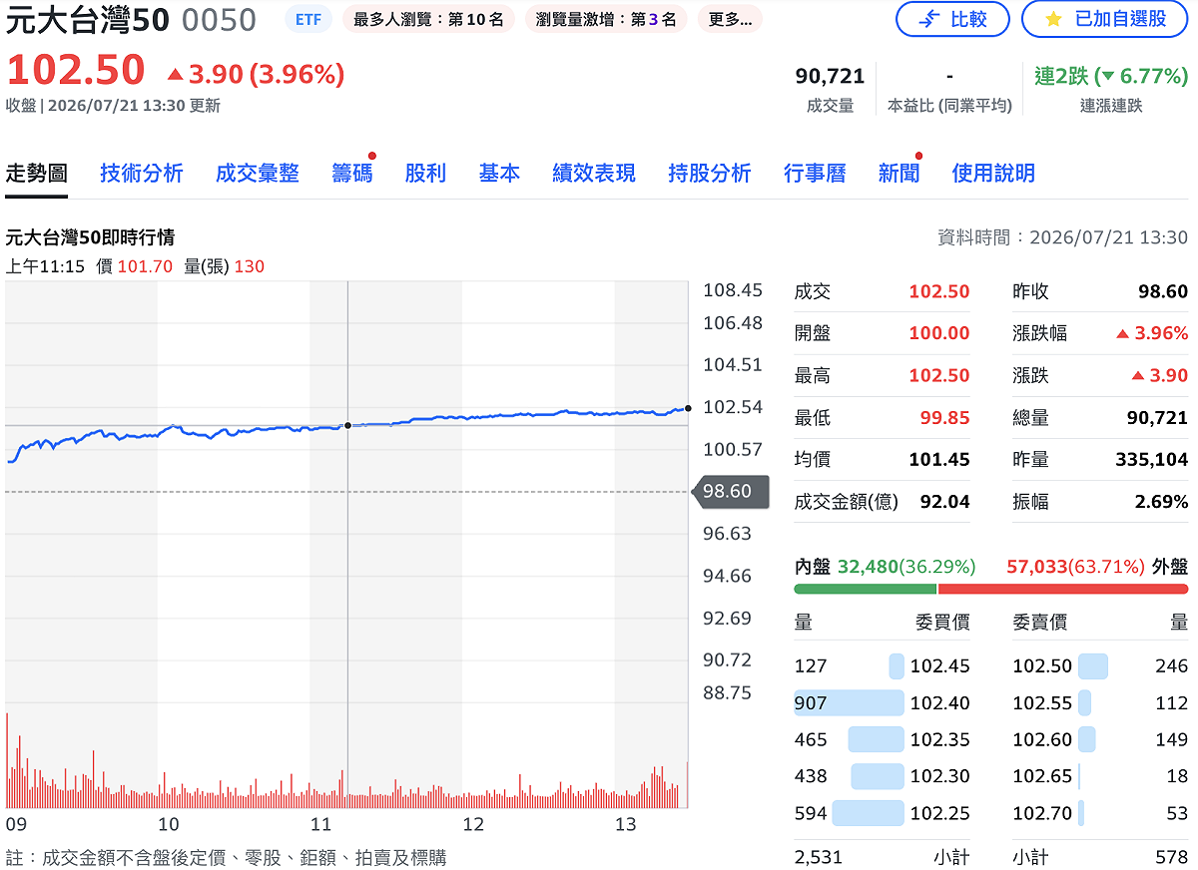This screenshot has height=870, width=1198.
Task: Click the ask price 102.65
Action: pyautogui.click(x=1042, y=776)
